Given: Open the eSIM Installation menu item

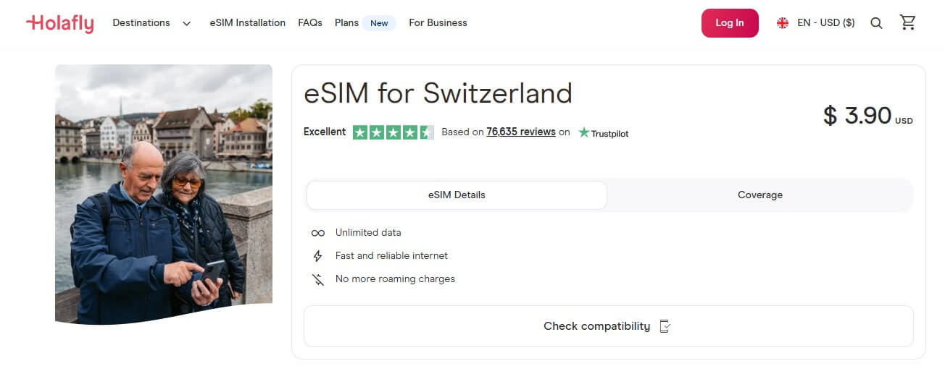Looking at the screenshot, I should [x=248, y=23].
